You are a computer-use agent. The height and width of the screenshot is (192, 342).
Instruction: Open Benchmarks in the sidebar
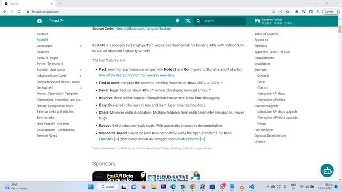click(45, 117)
